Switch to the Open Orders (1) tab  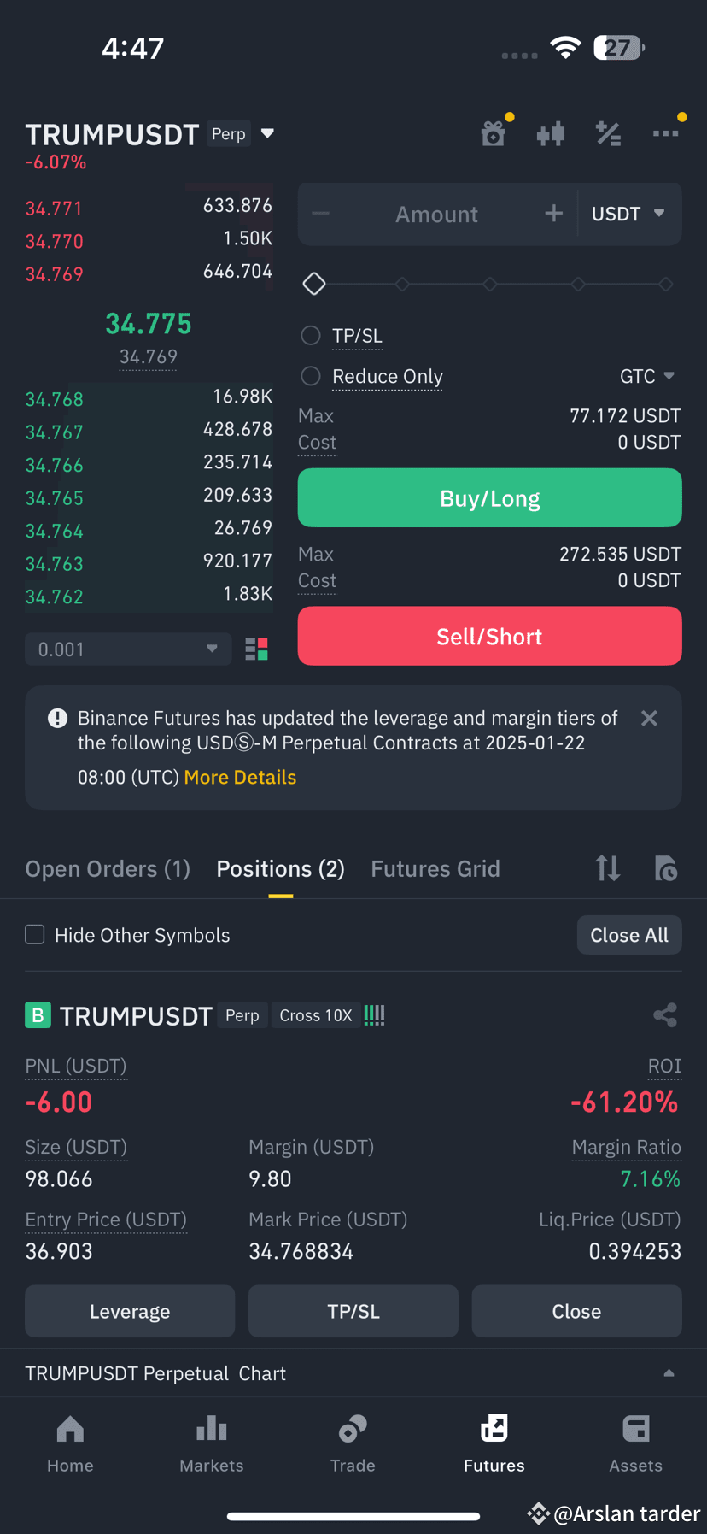(108, 868)
